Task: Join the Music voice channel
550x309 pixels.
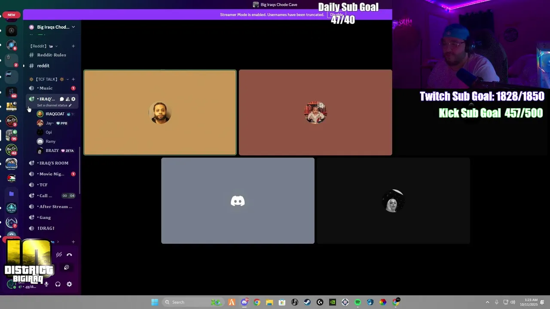Action: click(52, 88)
